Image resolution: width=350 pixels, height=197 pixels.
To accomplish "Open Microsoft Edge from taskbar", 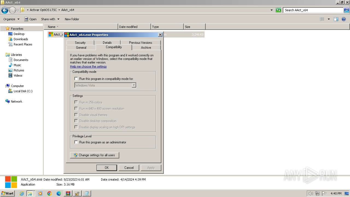I will pyautogui.click(x=59, y=193).
